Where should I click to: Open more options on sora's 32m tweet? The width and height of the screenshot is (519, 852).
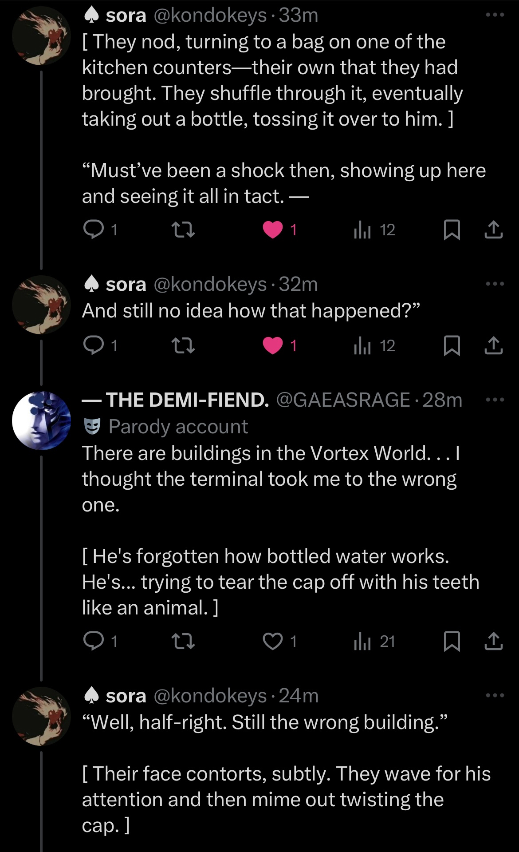[x=495, y=284]
